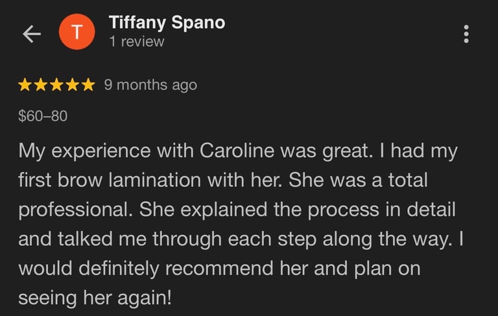Click 'seeing her again!' at the review end
Image resolution: width=498 pixels, height=316 pixels.
coord(95,298)
